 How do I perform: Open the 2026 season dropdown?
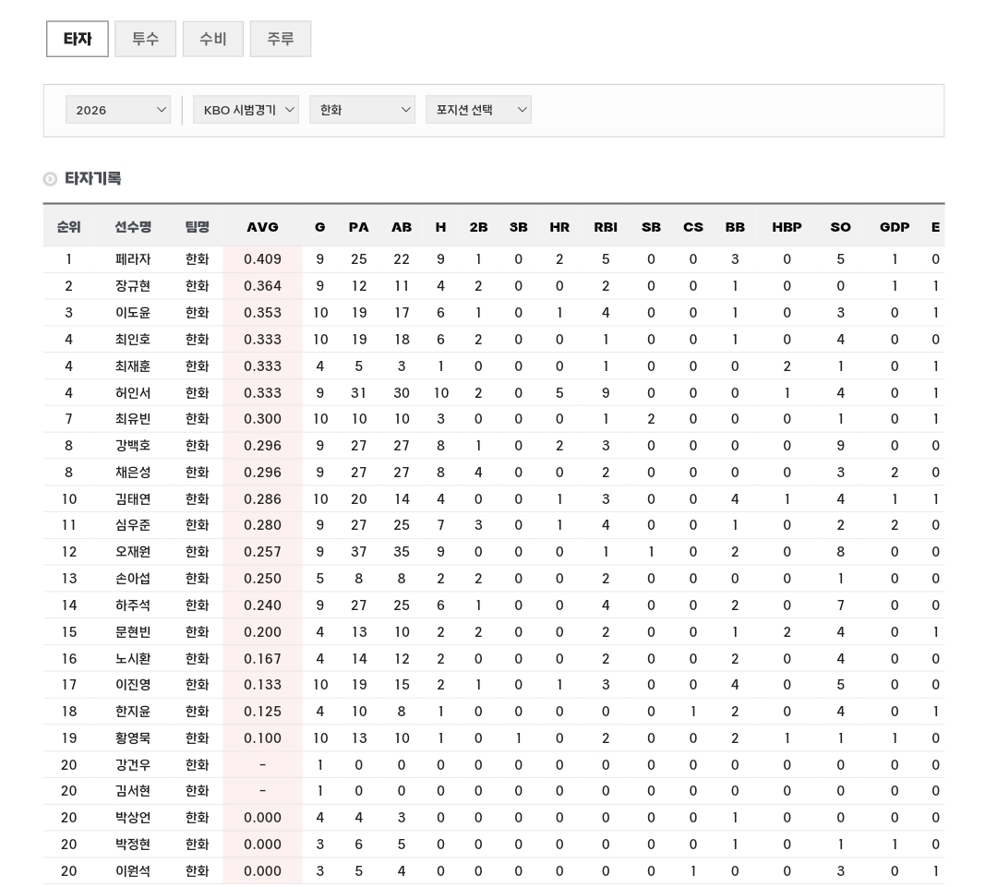118,110
